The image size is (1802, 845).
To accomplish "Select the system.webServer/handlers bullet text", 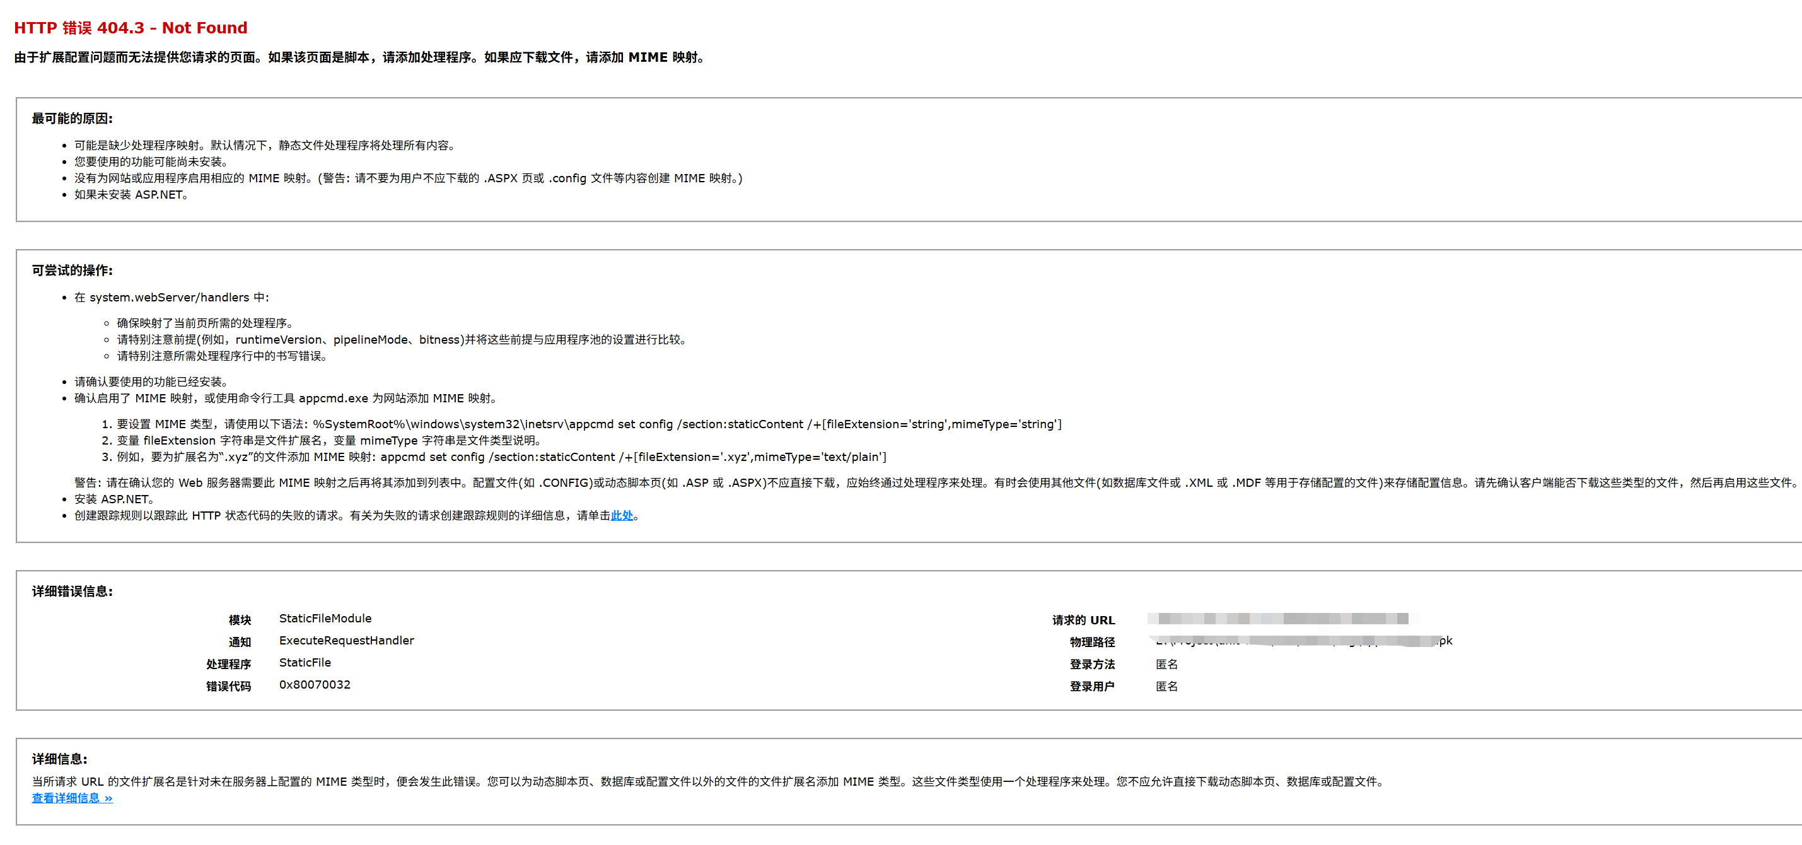I will [x=171, y=297].
